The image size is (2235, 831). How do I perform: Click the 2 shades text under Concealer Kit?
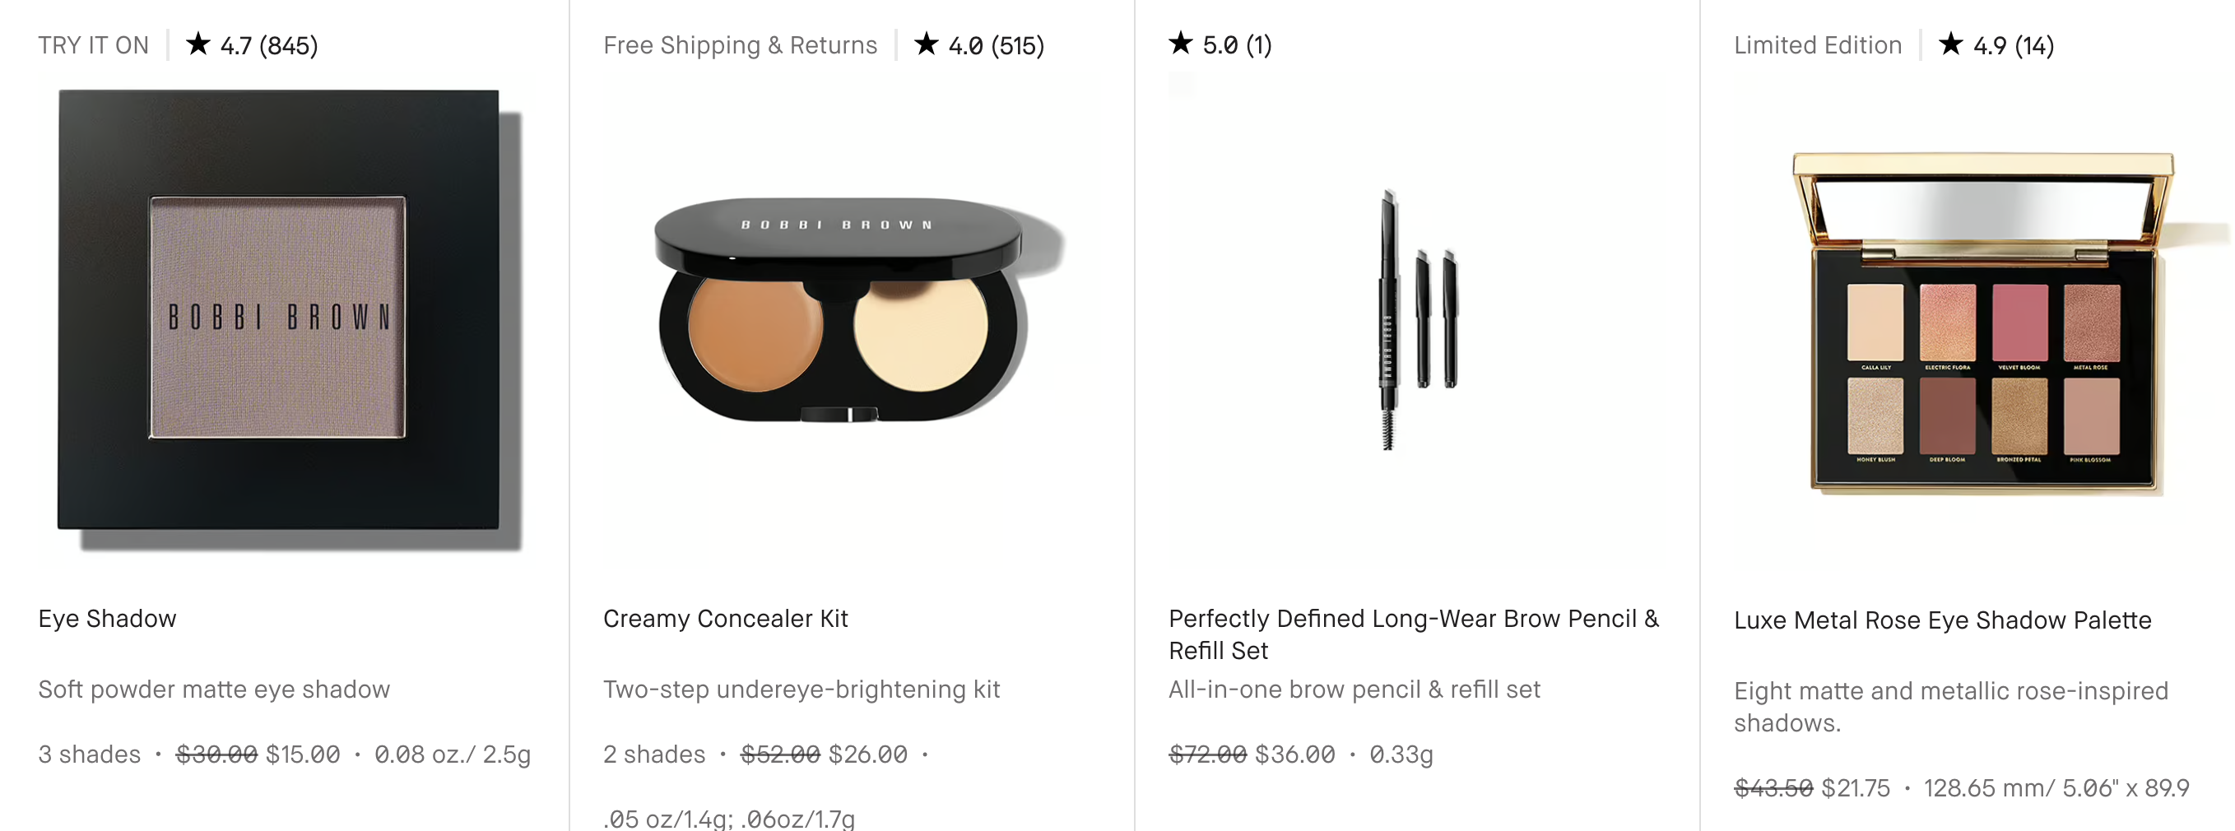click(x=654, y=754)
